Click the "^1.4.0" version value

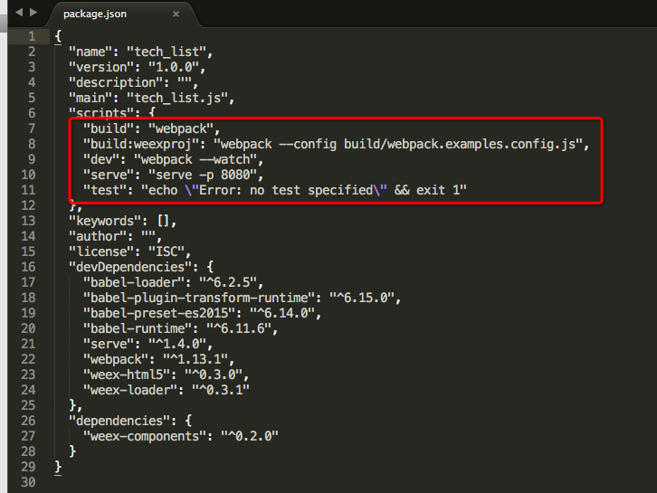tap(177, 345)
